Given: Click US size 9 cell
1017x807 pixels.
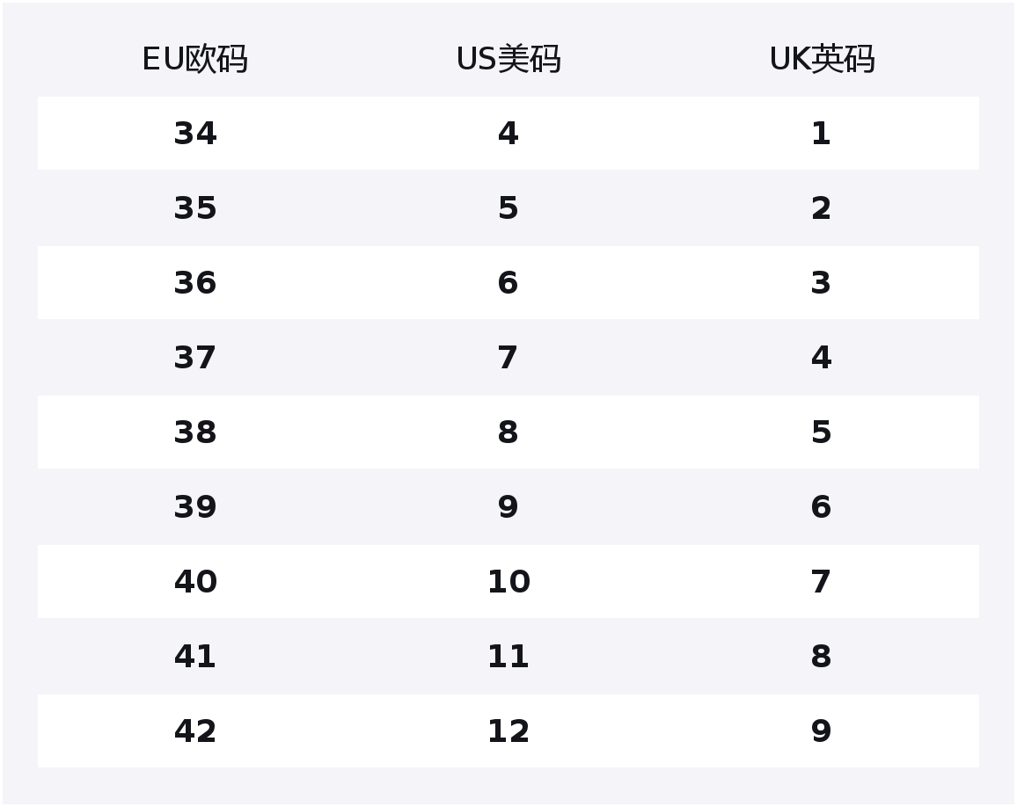Looking at the screenshot, I should [508, 507].
